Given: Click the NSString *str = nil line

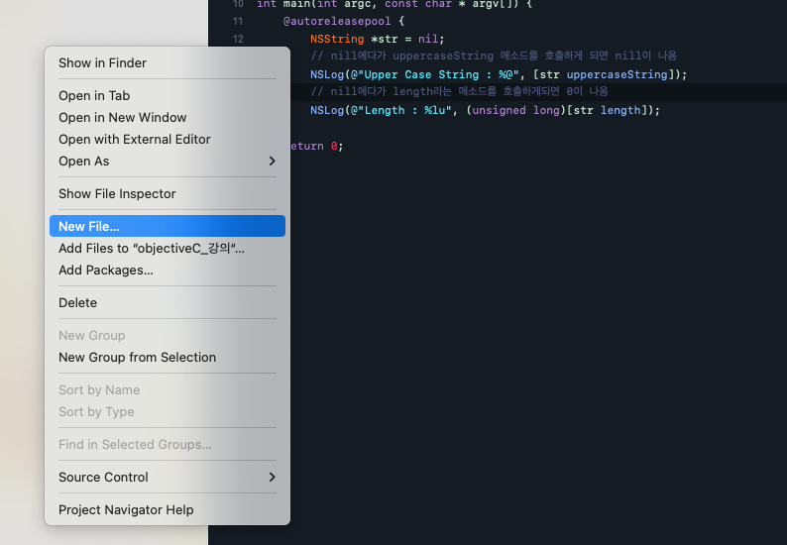Looking at the screenshot, I should (377, 40).
